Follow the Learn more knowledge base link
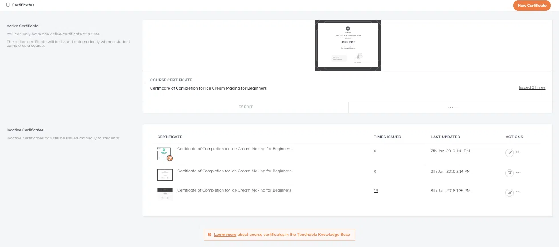Screen dimensions: 559x247 225,235
